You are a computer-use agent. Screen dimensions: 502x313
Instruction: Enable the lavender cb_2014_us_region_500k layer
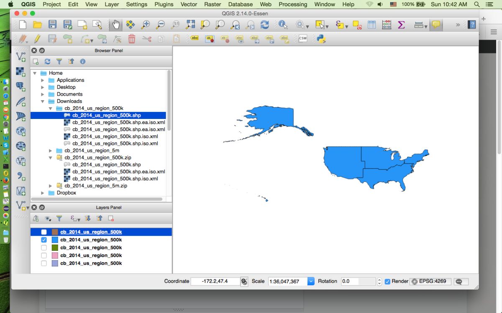(44, 263)
